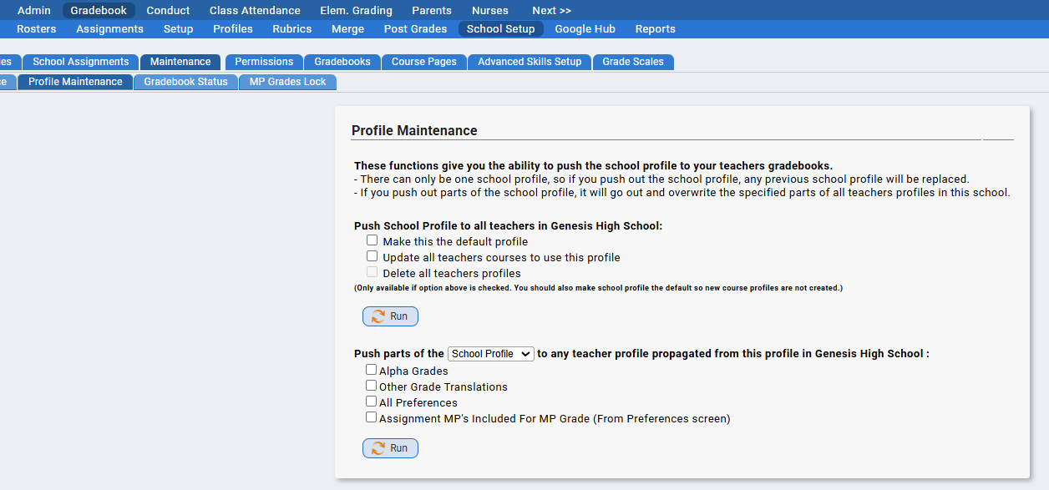The height and width of the screenshot is (490, 1049).
Task: Select Profile Maintenance sub-tab
Action: coord(75,82)
